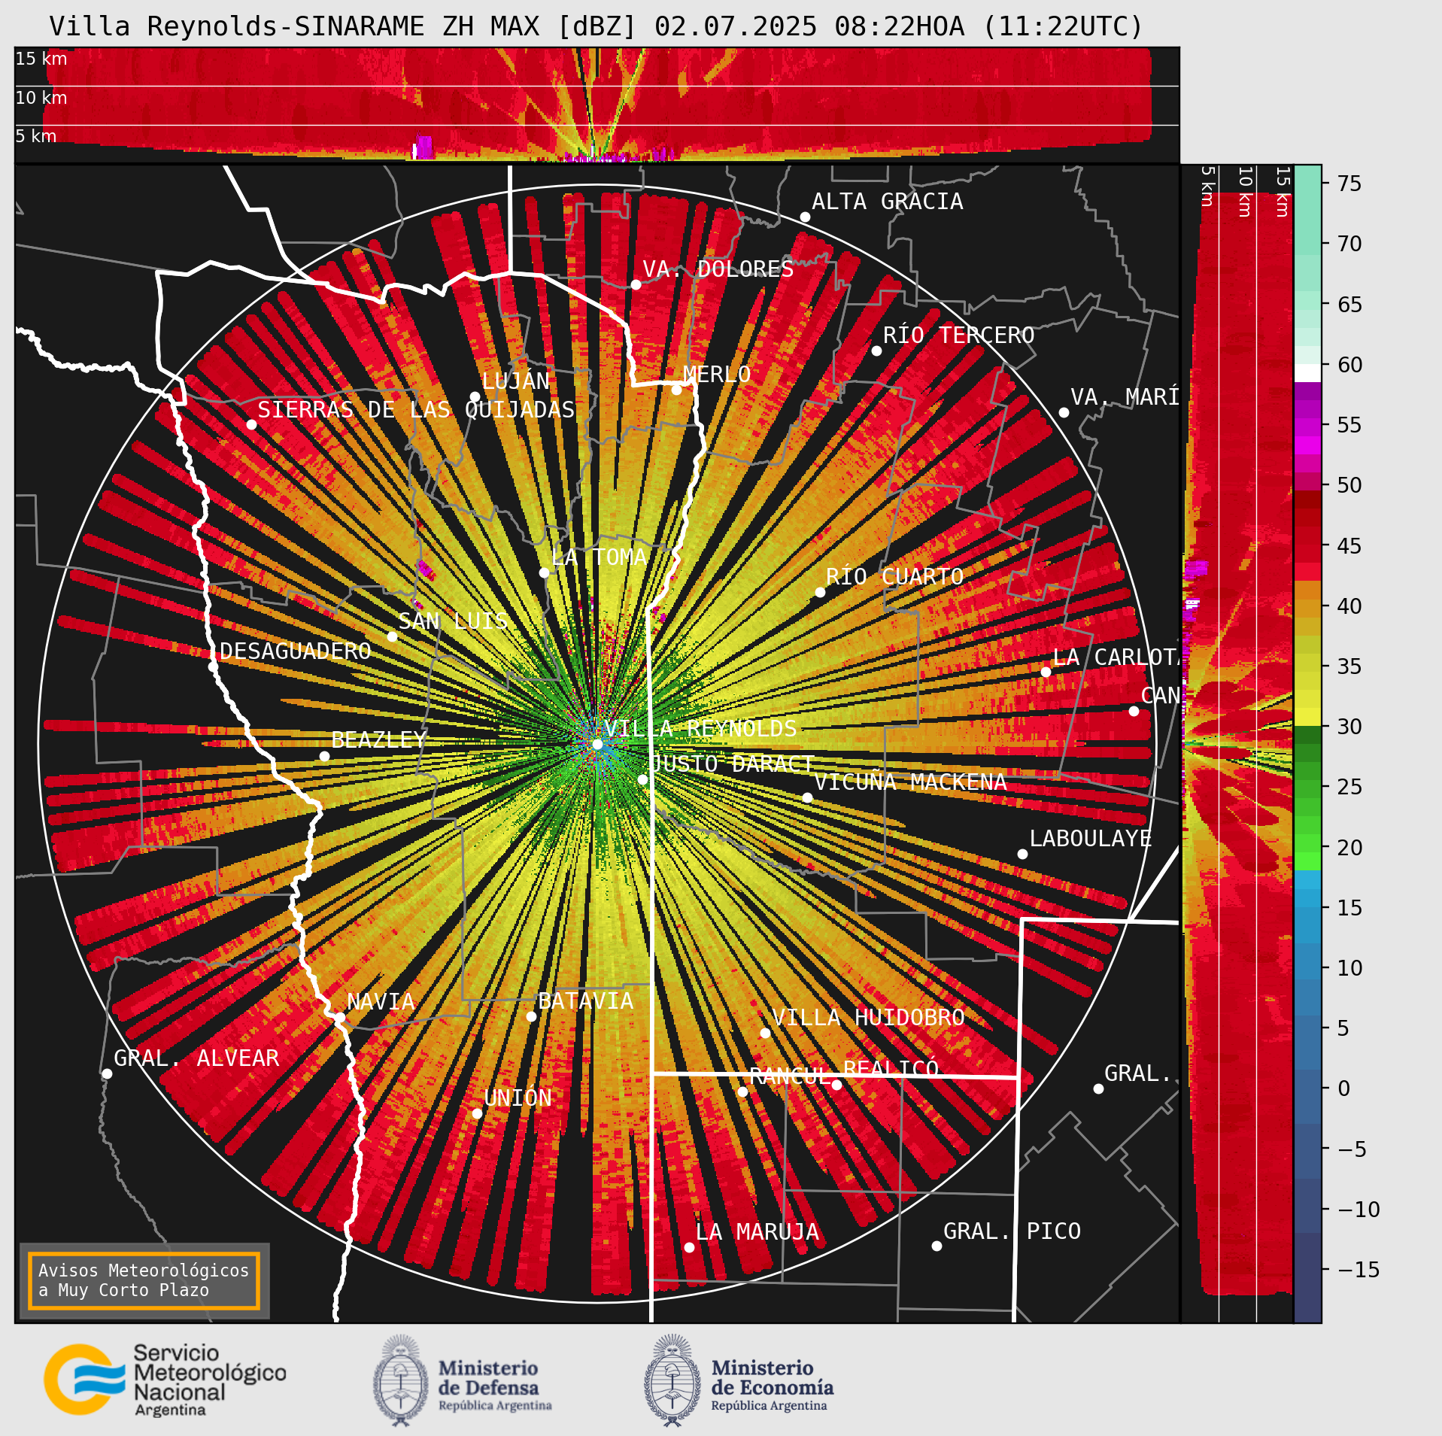Screen dimensions: 1442x1436
Task: Click the 'SIERRAS DE LAS QUIJADAS' map label
Action: [x=416, y=410]
